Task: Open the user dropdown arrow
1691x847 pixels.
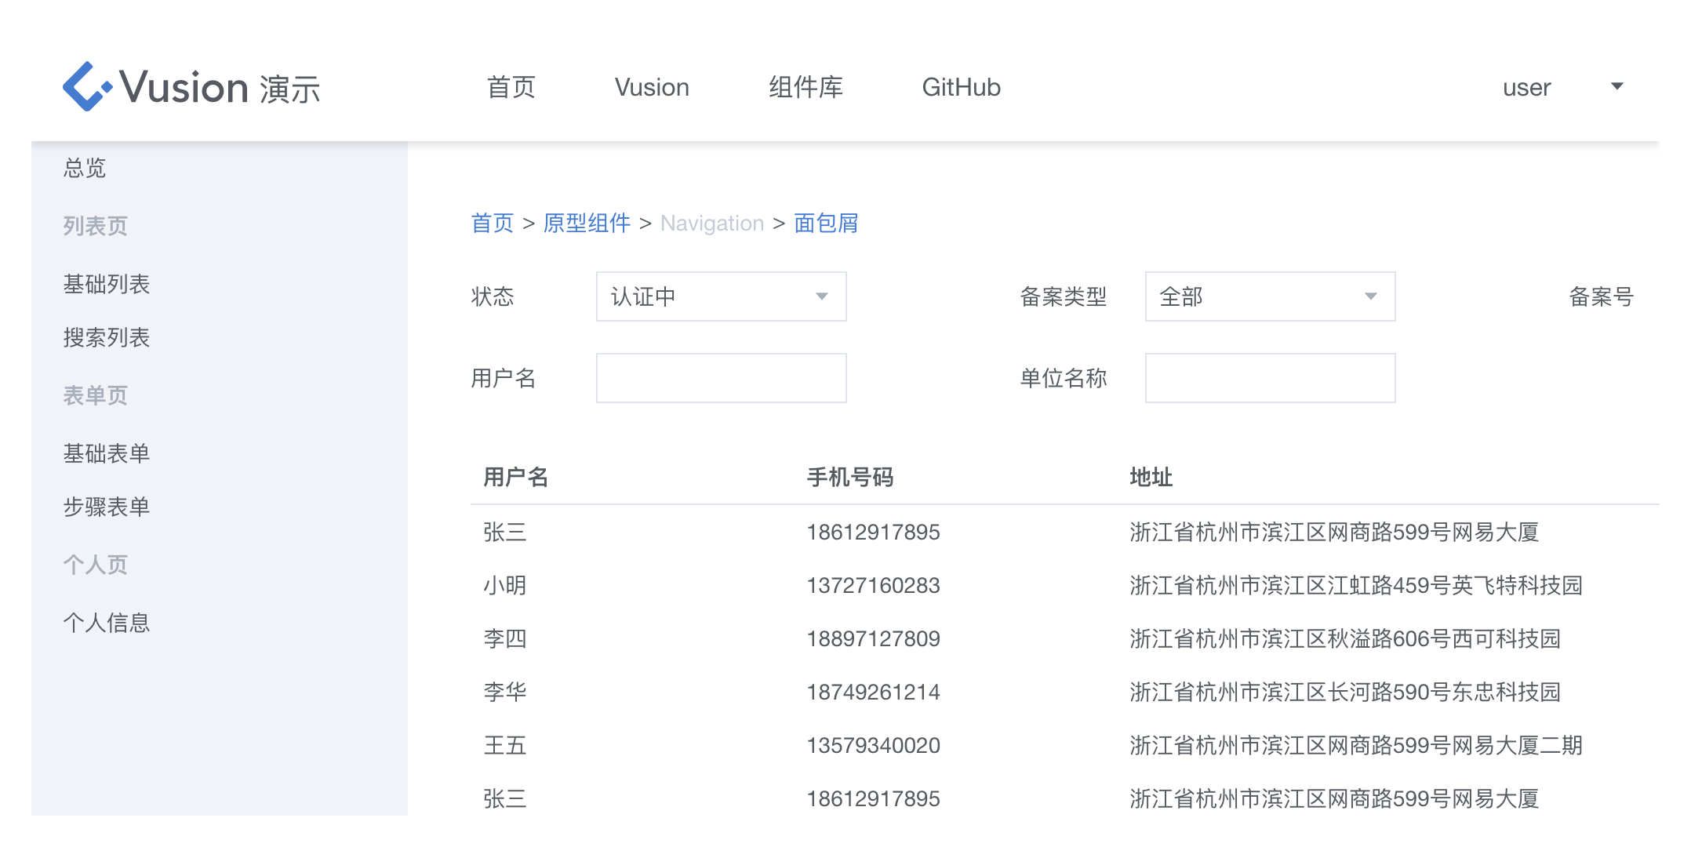Action: 1616,86
